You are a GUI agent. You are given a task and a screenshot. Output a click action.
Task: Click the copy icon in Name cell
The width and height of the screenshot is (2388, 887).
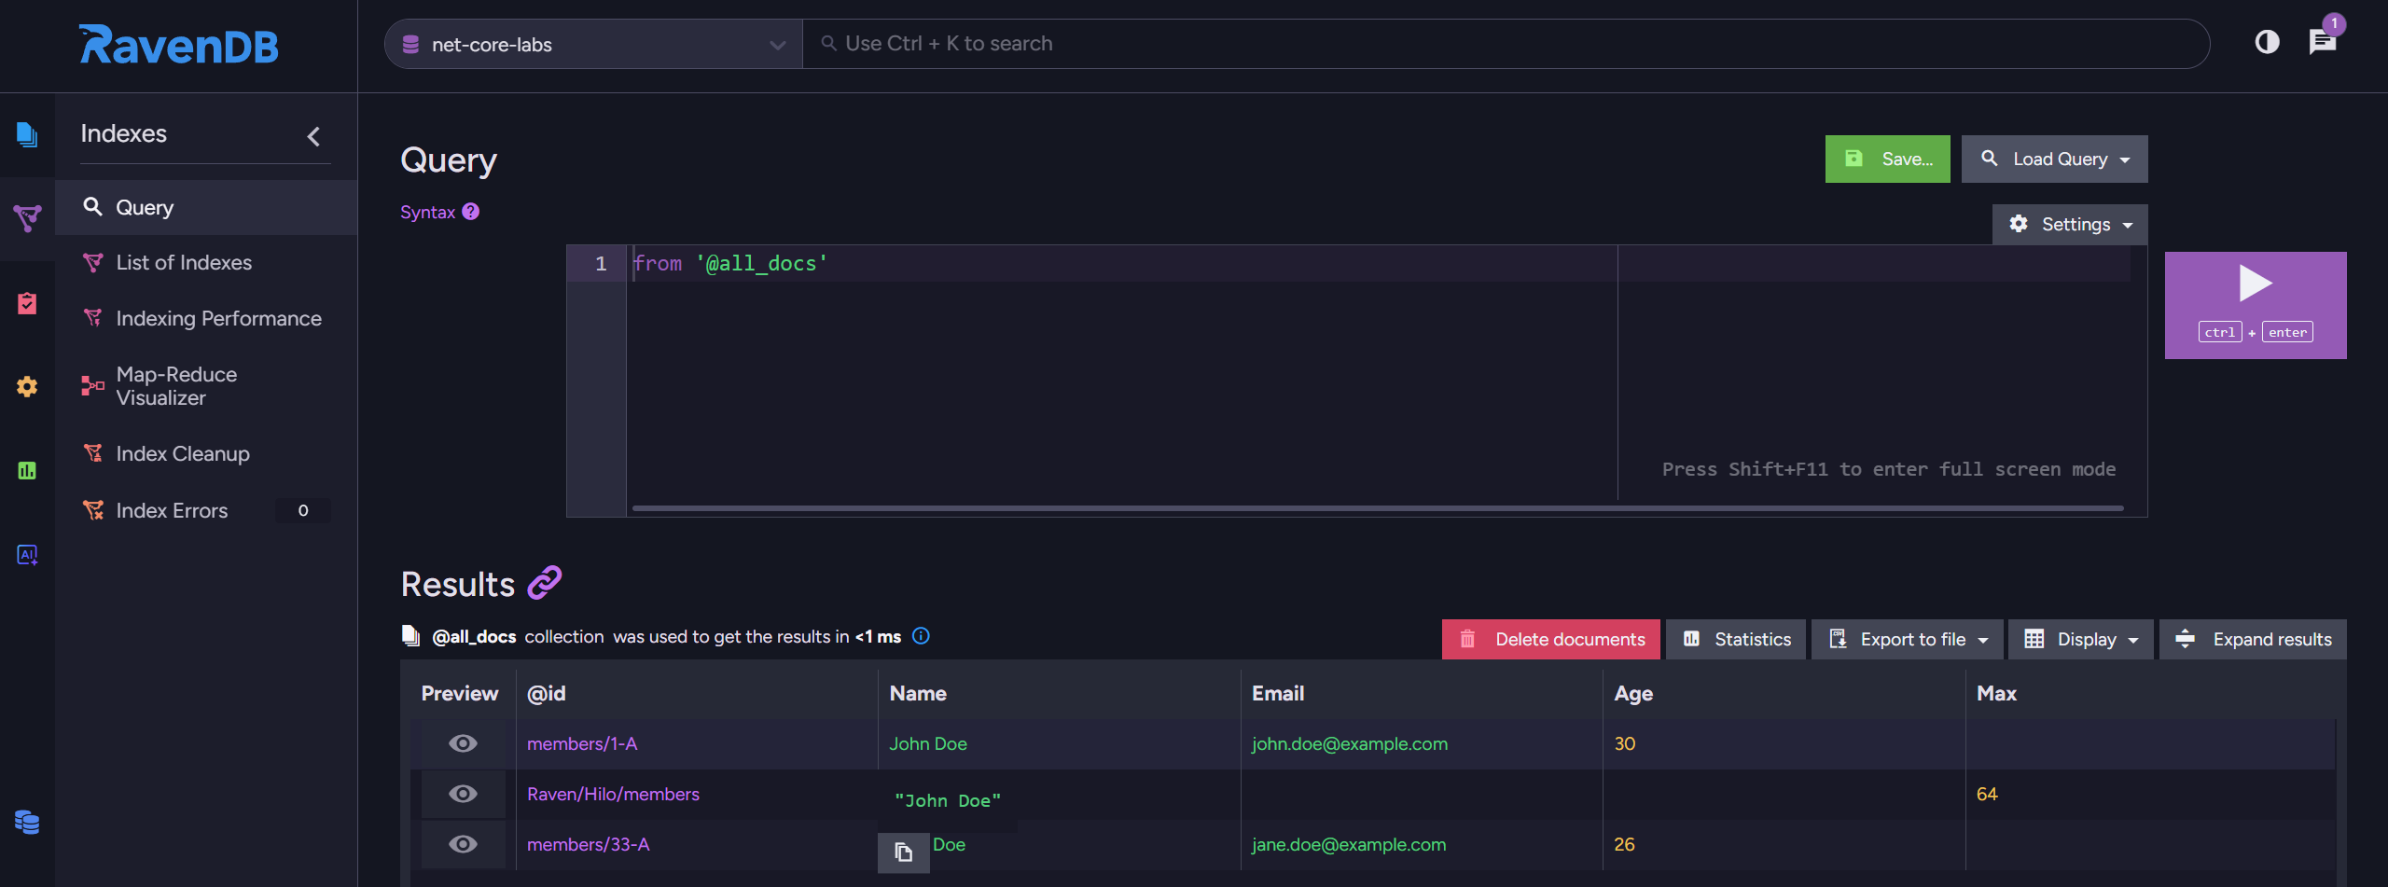pyautogui.click(x=903, y=852)
